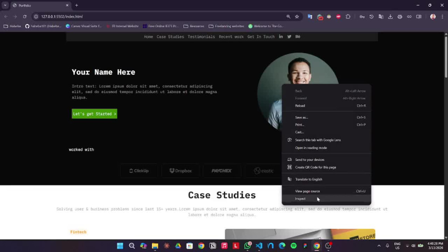Image resolution: width=448 pixels, height=252 pixels.
Task: Choose Send to your devices
Action: pyautogui.click(x=326, y=159)
